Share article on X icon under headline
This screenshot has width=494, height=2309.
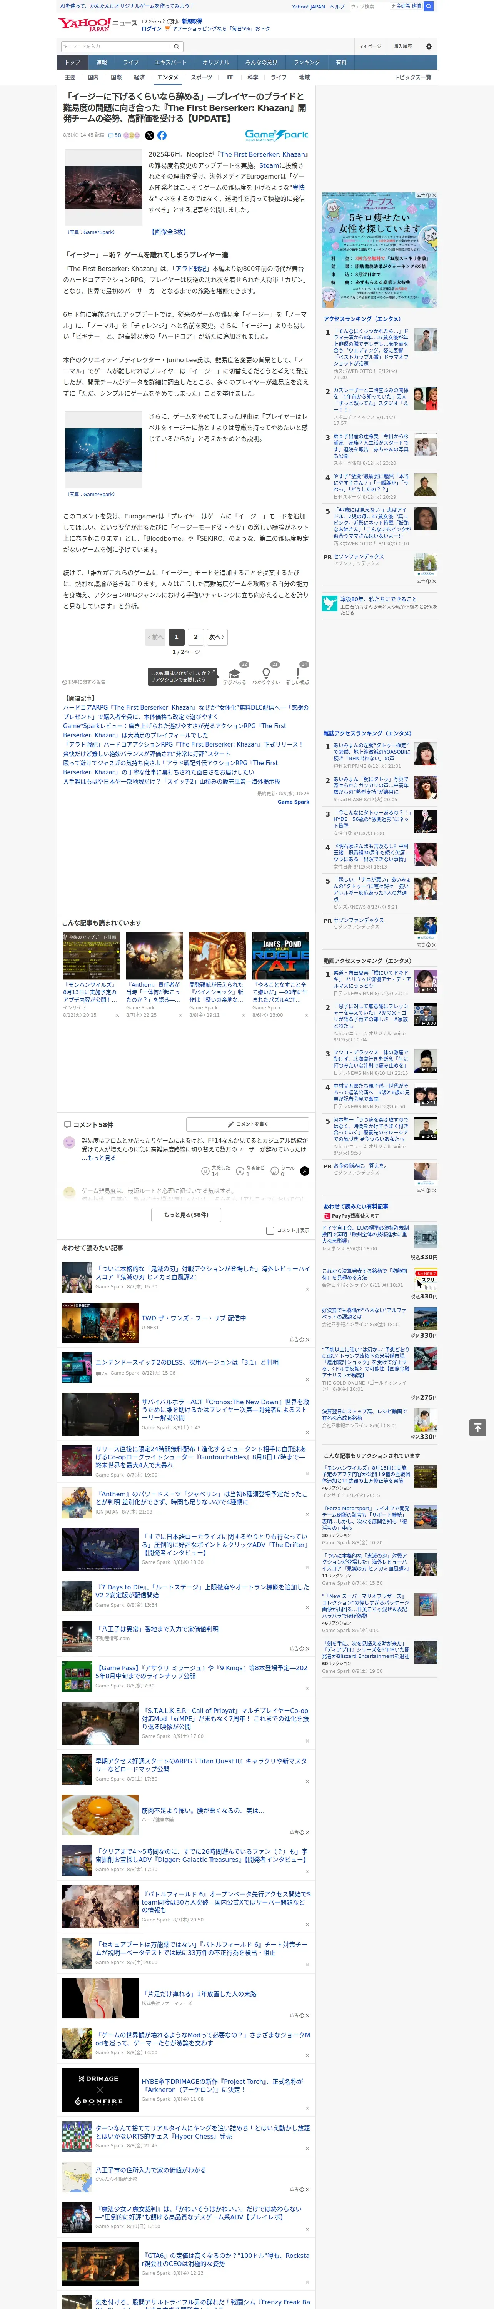150,135
